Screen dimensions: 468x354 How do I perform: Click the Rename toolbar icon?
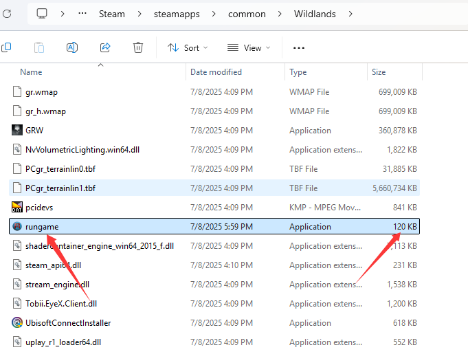coord(72,47)
